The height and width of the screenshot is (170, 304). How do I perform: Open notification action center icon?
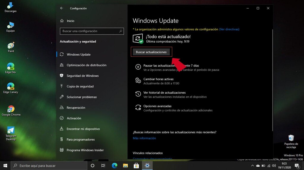point(297,166)
